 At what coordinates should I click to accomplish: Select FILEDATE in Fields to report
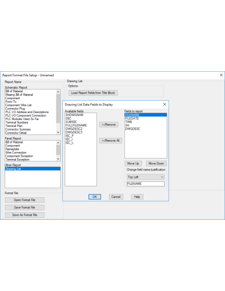pyautogui.click(x=146, y=119)
